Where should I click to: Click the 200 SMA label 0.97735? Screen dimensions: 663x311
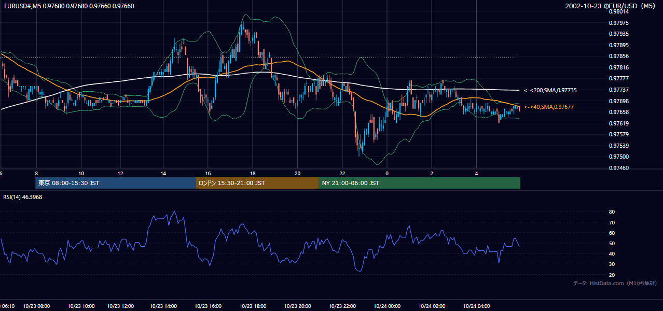click(550, 90)
